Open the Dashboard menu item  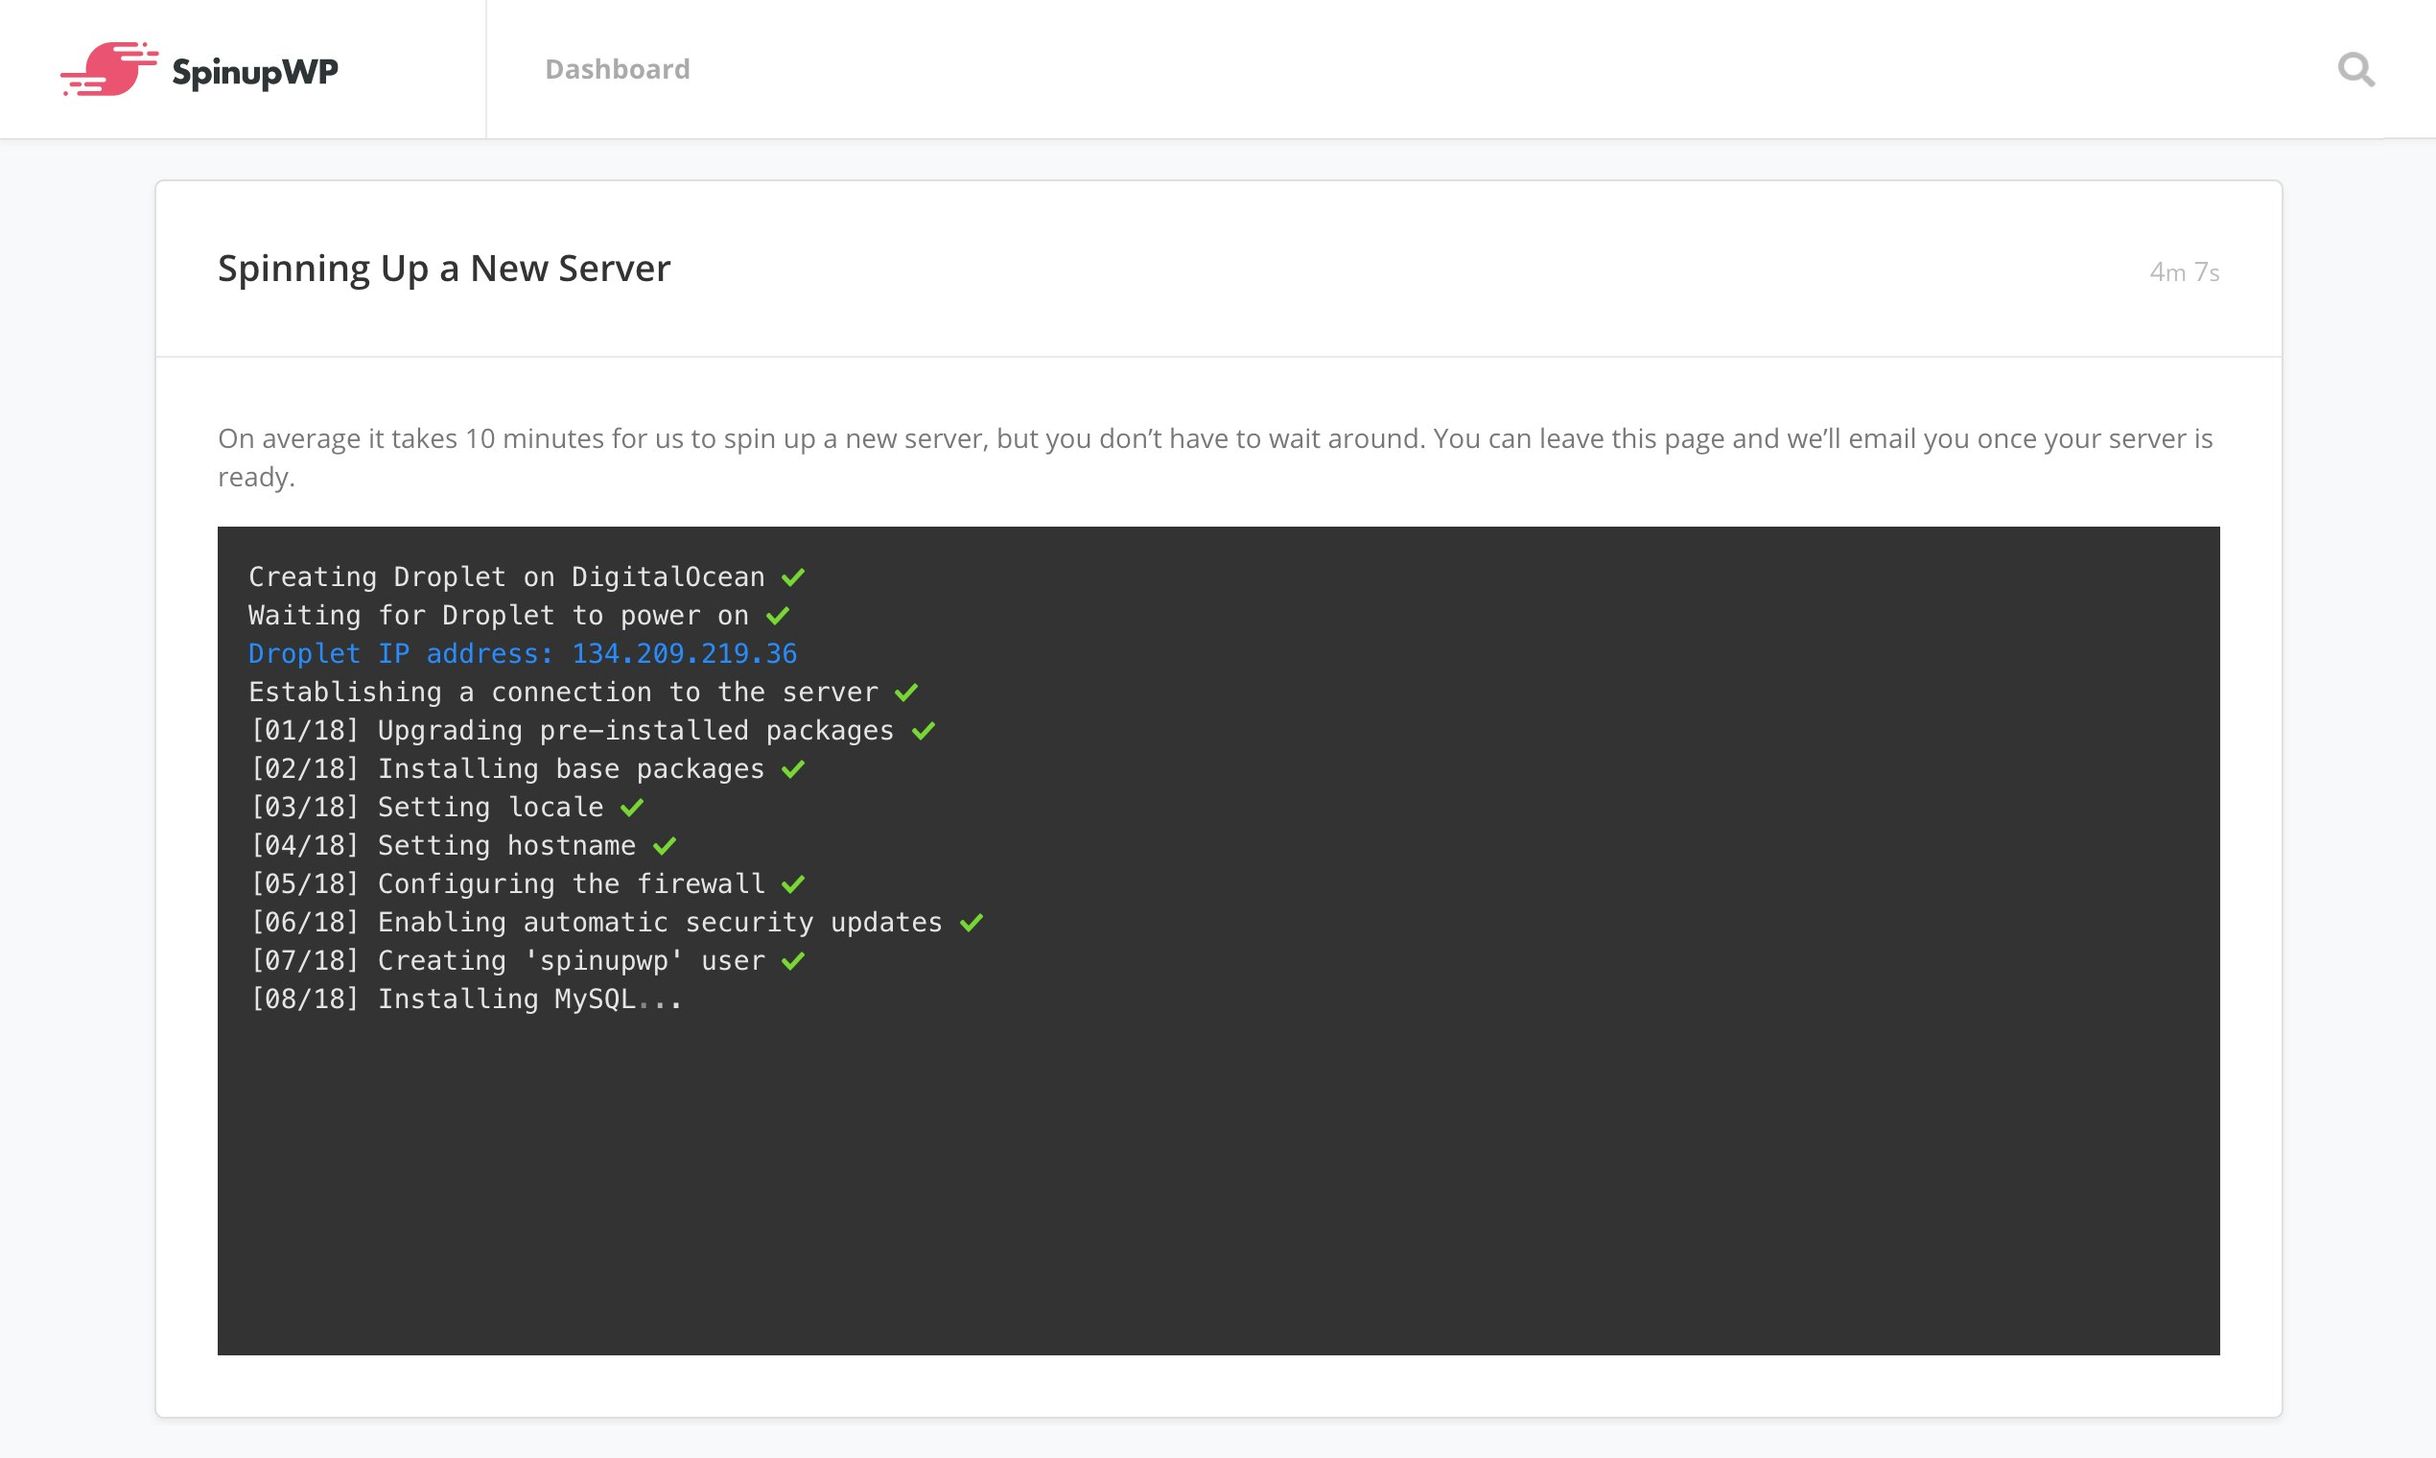(617, 69)
